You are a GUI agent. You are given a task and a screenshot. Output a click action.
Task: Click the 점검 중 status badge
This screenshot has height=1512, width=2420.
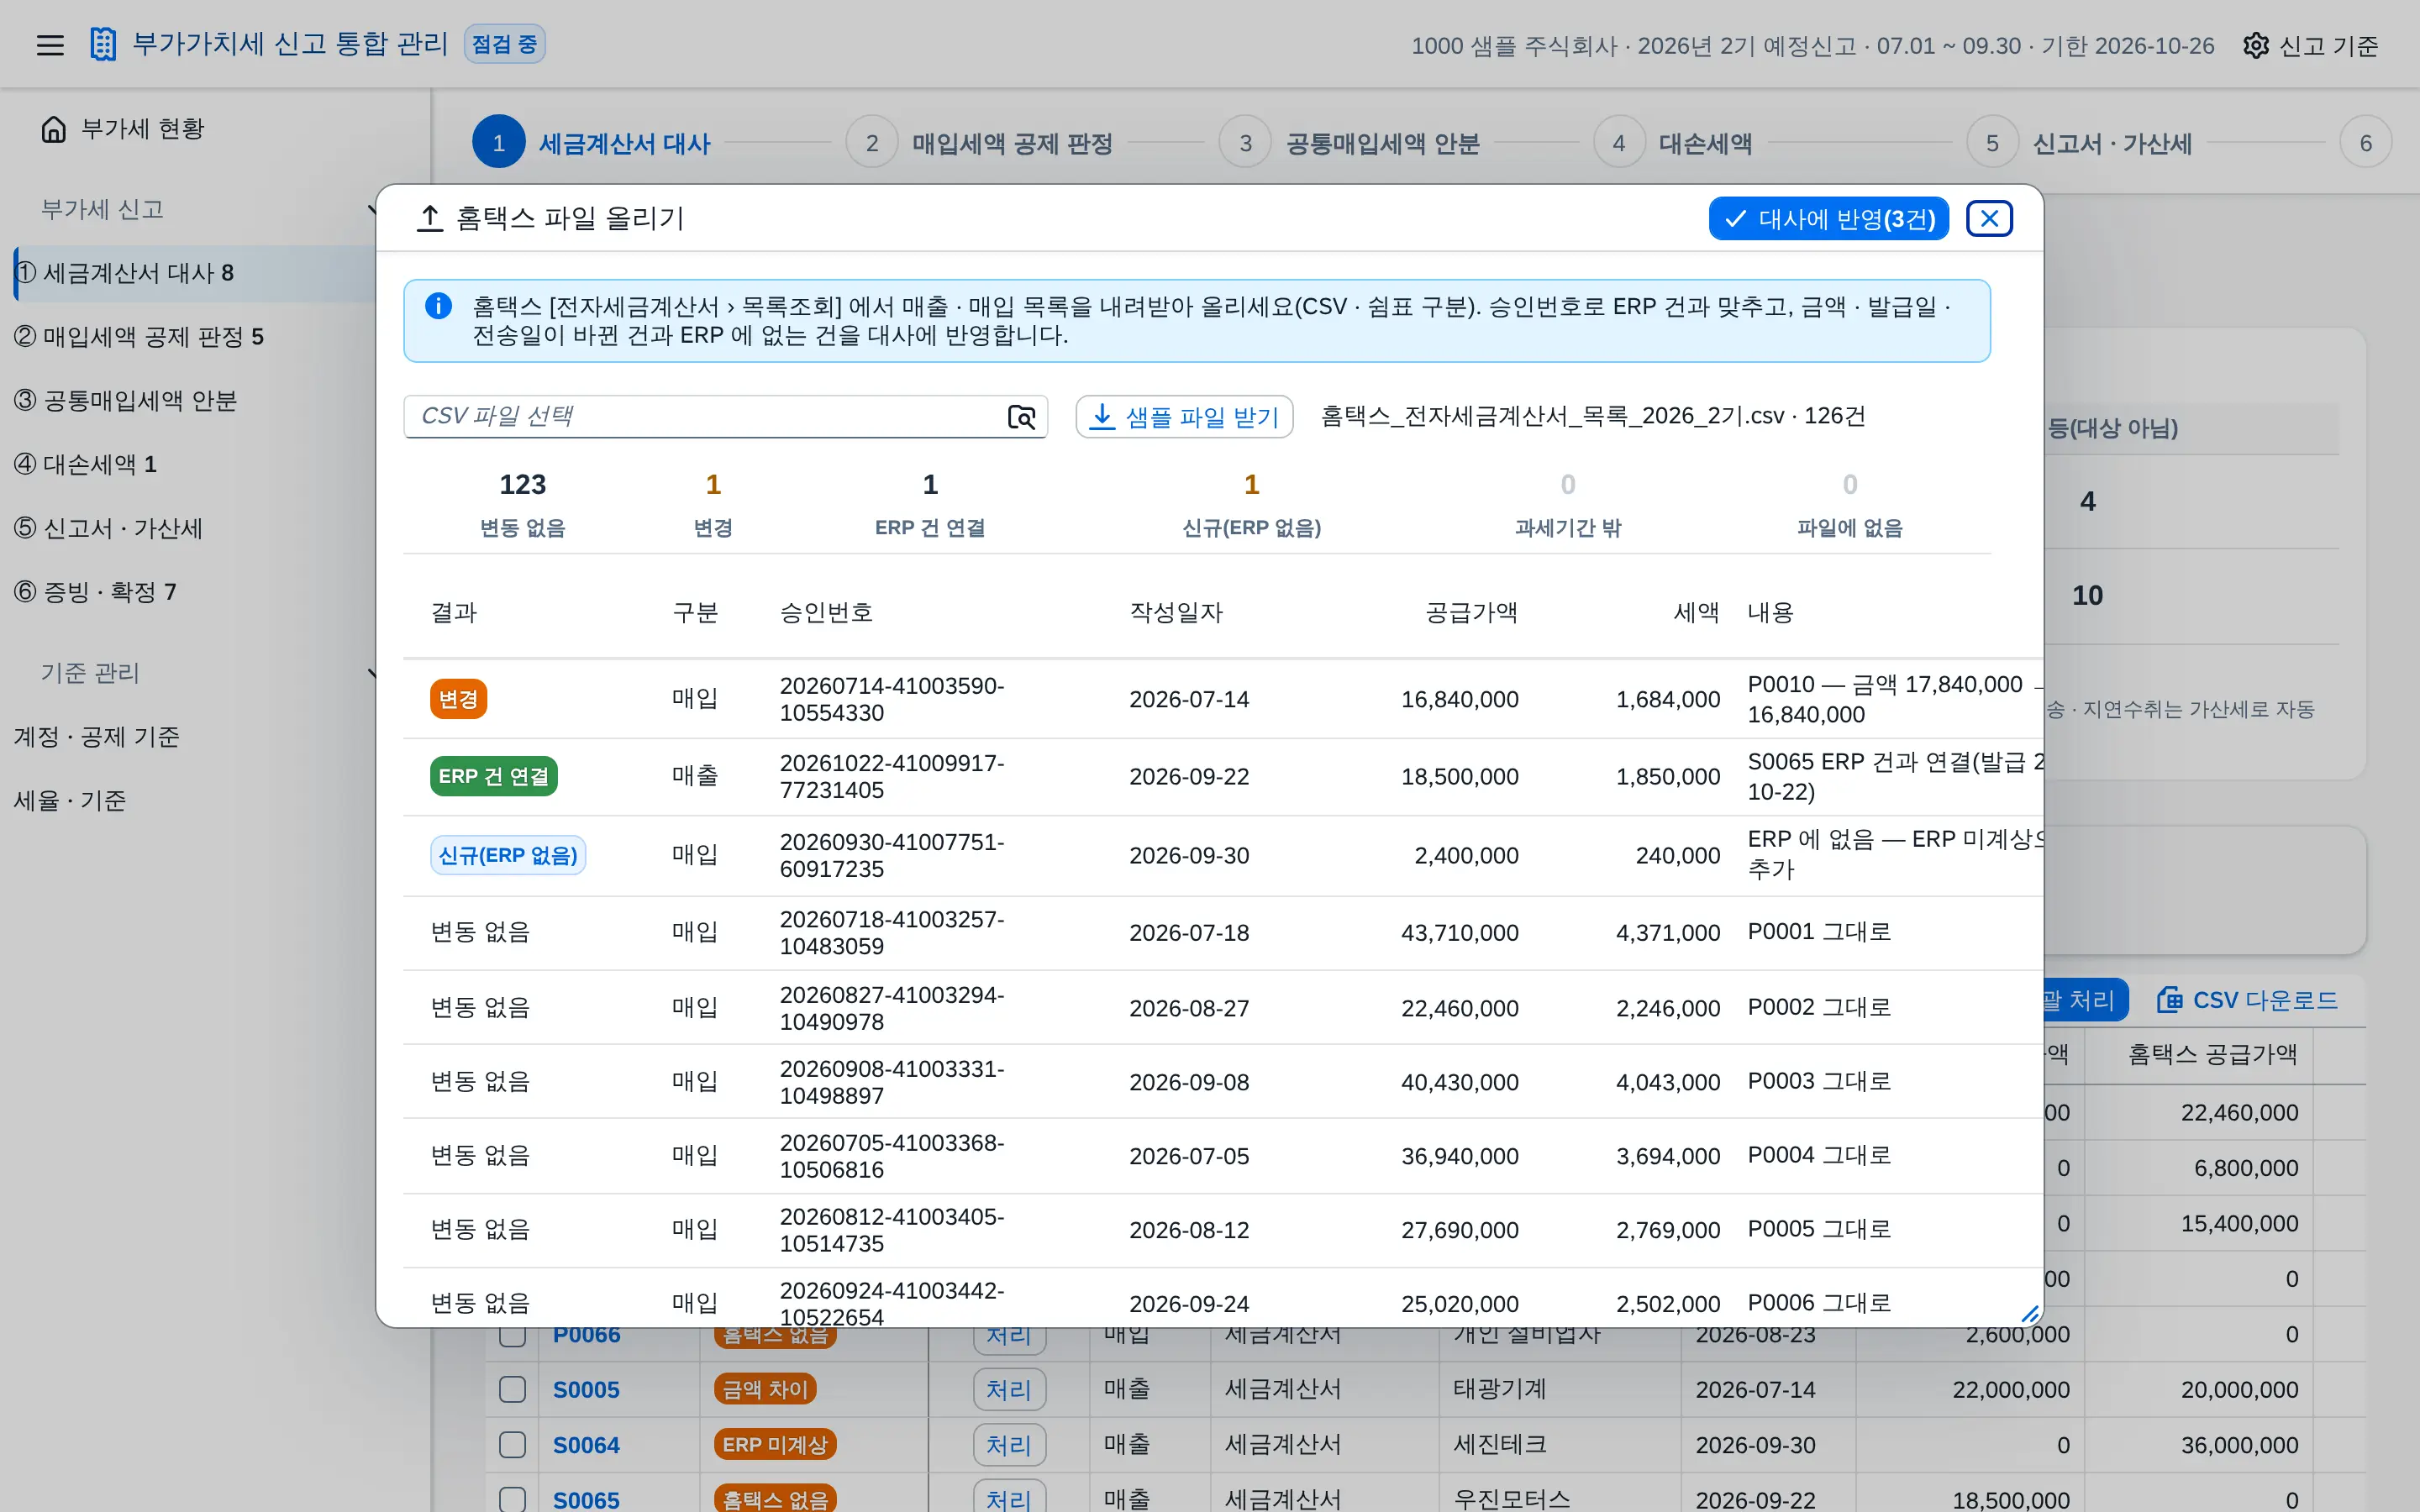[504, 44]
